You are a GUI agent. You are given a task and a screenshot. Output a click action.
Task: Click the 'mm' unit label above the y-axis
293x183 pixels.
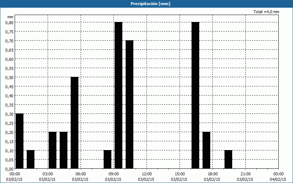[11, 17]
